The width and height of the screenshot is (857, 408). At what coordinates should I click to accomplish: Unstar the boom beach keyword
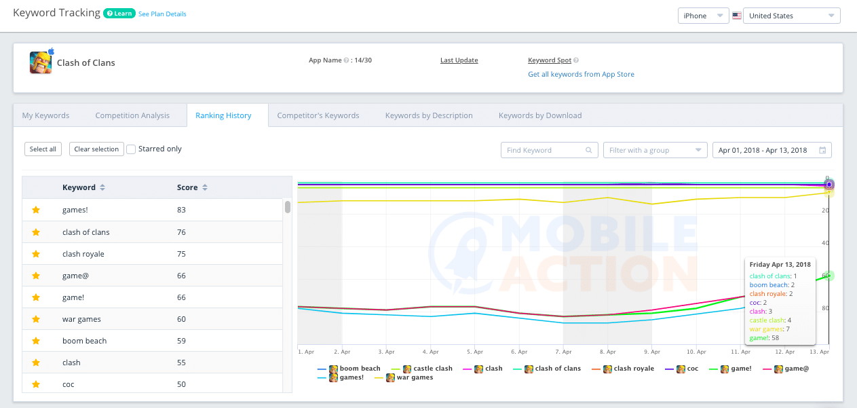tap(36, 341)
